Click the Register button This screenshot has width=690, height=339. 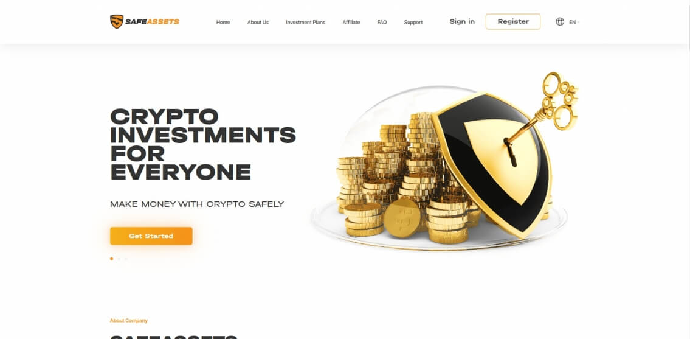click(513, 21)
